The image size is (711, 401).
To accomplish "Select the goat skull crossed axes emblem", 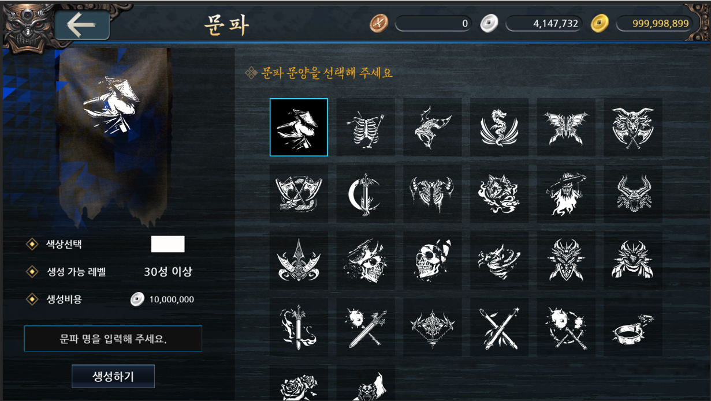I will click(633, 128).
